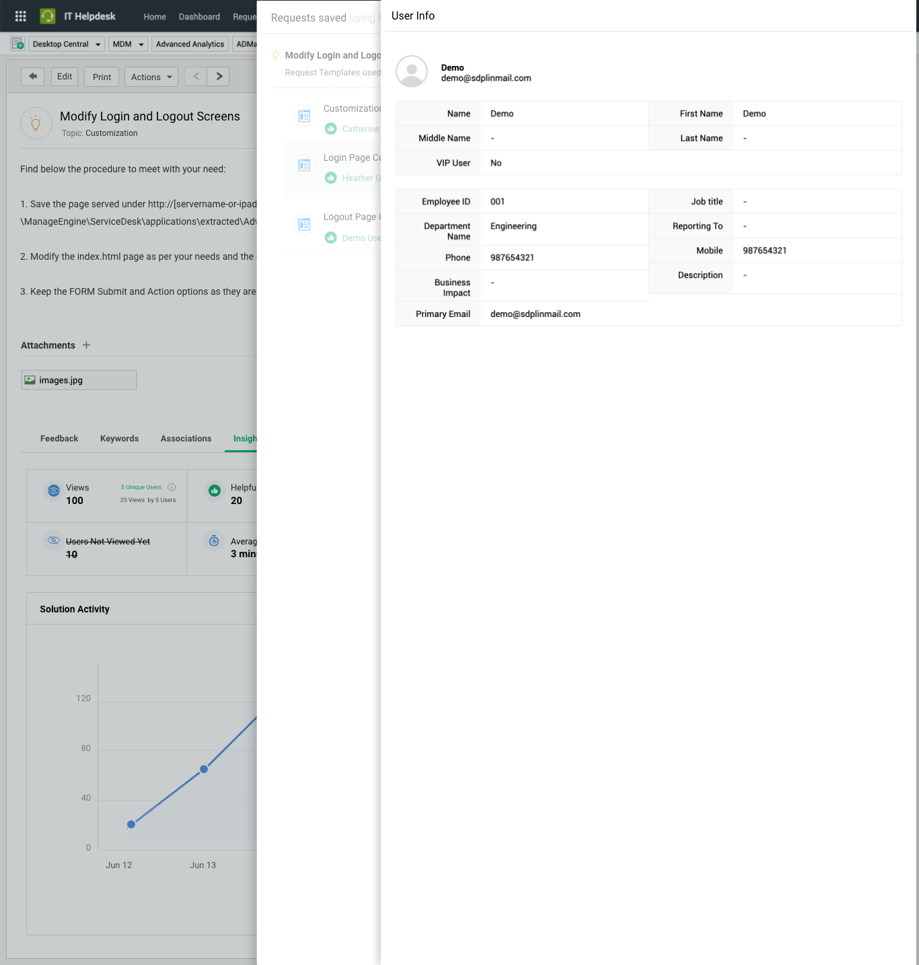Click the green thumbs-up Helpful icon

click(214, 491)
